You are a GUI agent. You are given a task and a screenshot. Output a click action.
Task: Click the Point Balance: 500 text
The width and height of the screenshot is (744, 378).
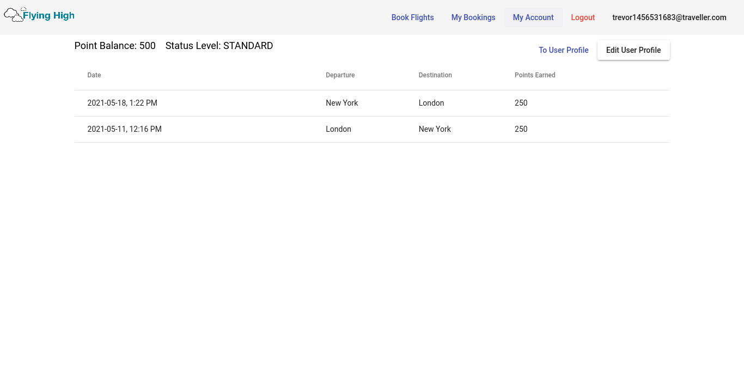click(x=115, y=46)
